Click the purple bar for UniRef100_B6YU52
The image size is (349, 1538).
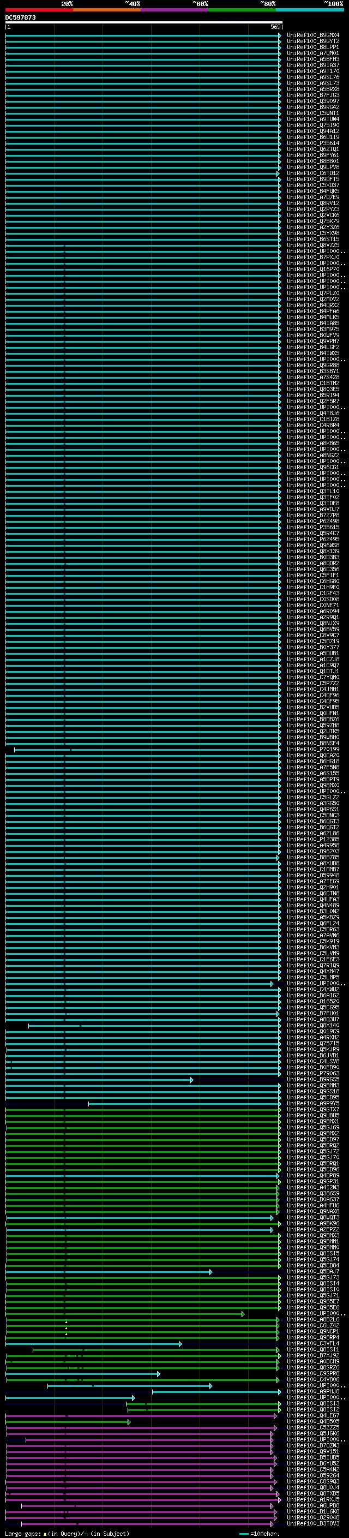click(142, 1464)
